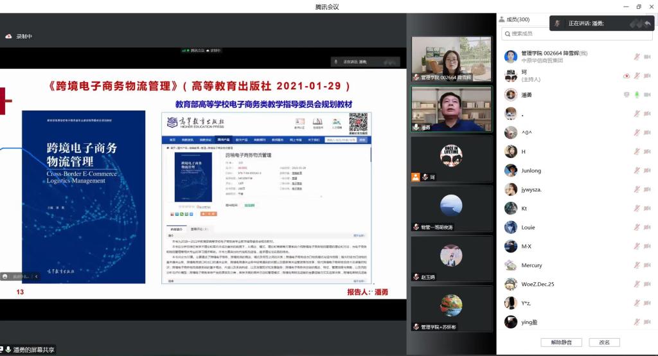Click the QR code on the shared webpage

pos(358,123)
